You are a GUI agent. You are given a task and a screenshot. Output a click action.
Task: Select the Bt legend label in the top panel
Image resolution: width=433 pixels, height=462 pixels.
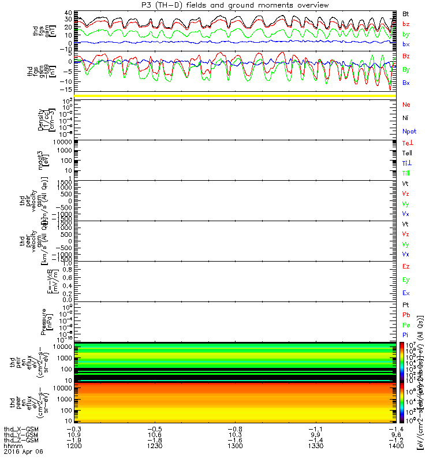(406, 14)
